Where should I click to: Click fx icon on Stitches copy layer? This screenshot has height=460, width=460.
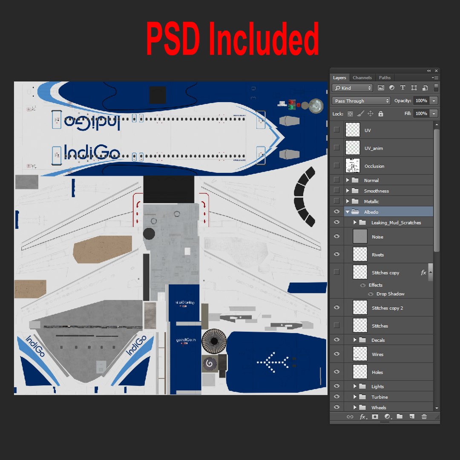423,273
